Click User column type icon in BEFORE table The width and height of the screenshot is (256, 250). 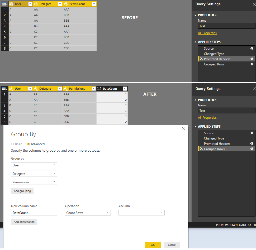(x=11, y=4)
